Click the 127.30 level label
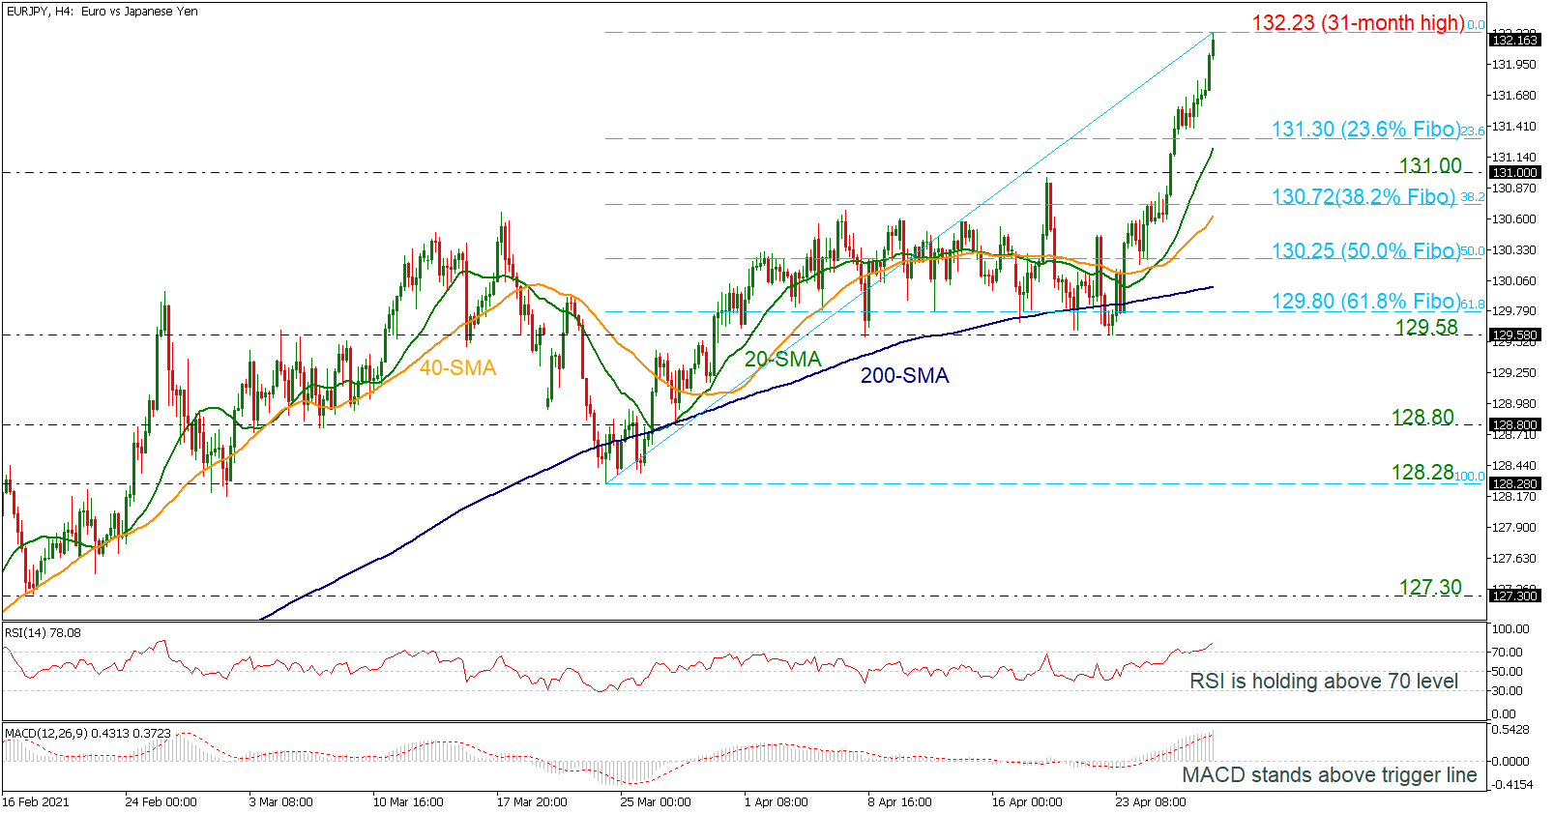The width and height of the screenshot is (1554, 814). (x=1430, y=588)
